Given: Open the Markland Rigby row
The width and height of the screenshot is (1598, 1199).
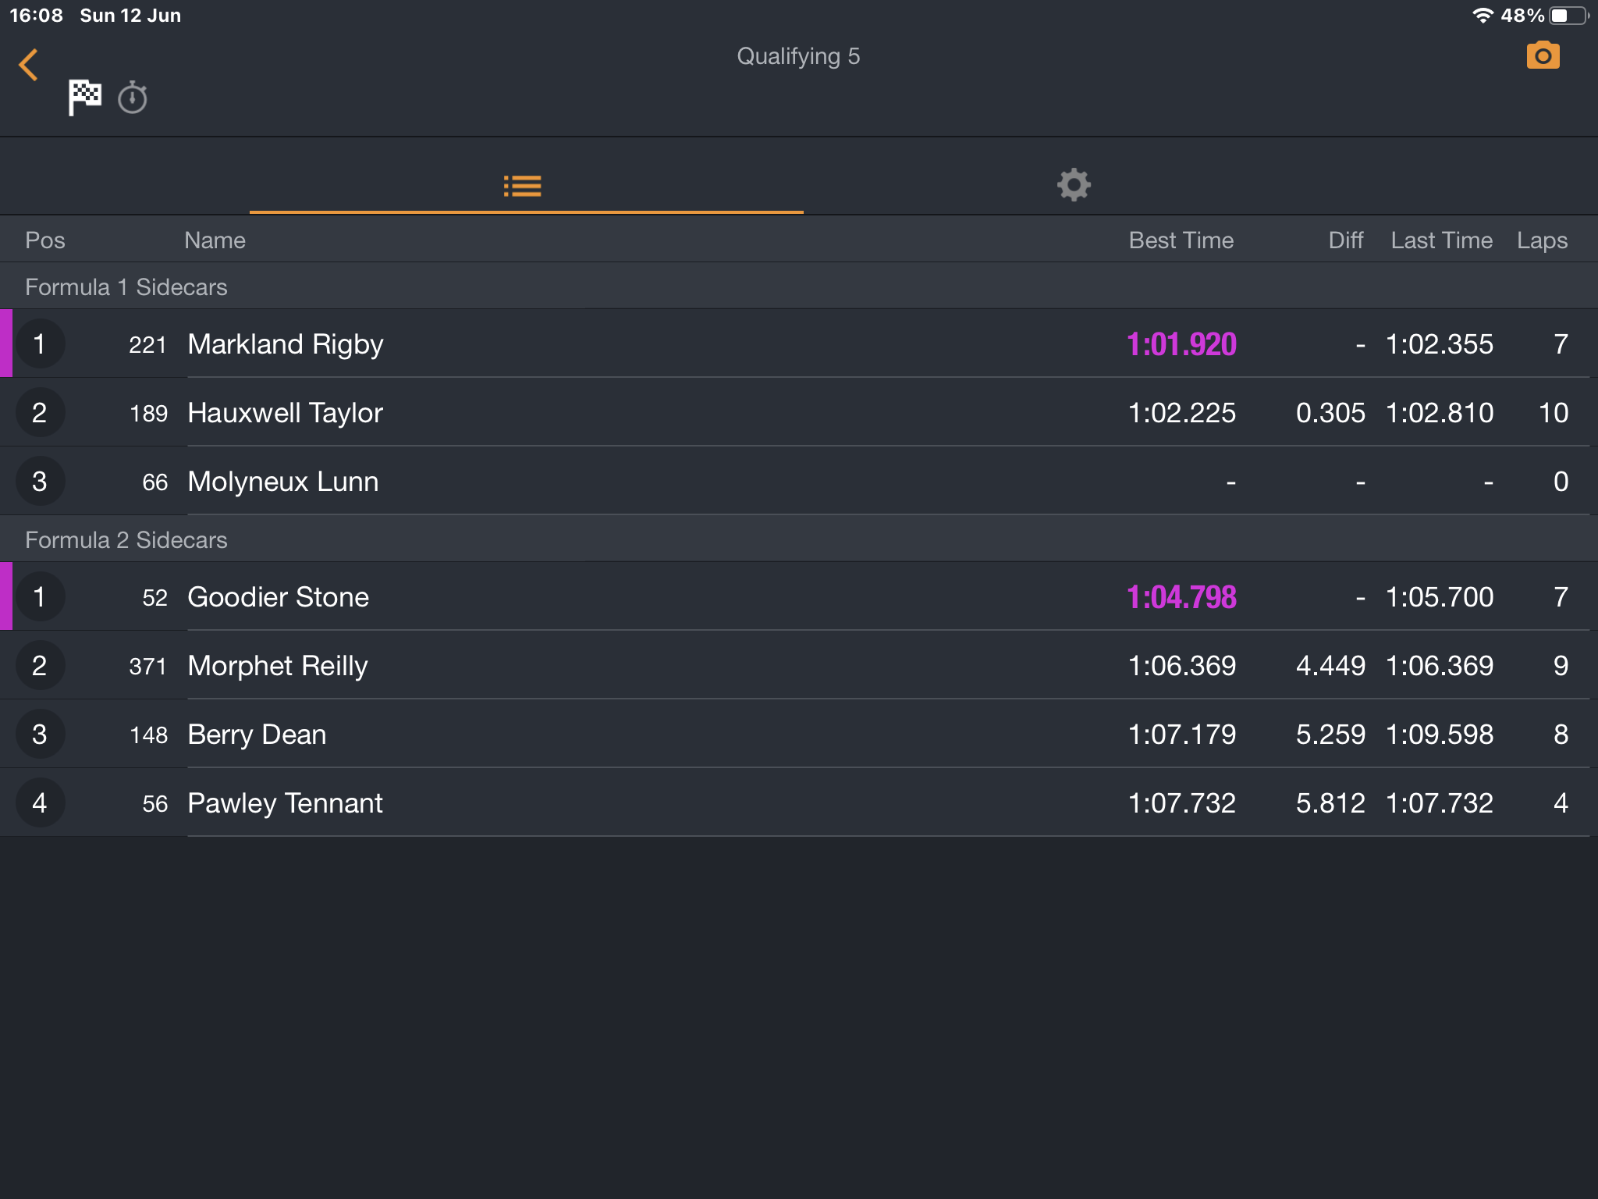Looking at the screenshot, I should [799, 343].
